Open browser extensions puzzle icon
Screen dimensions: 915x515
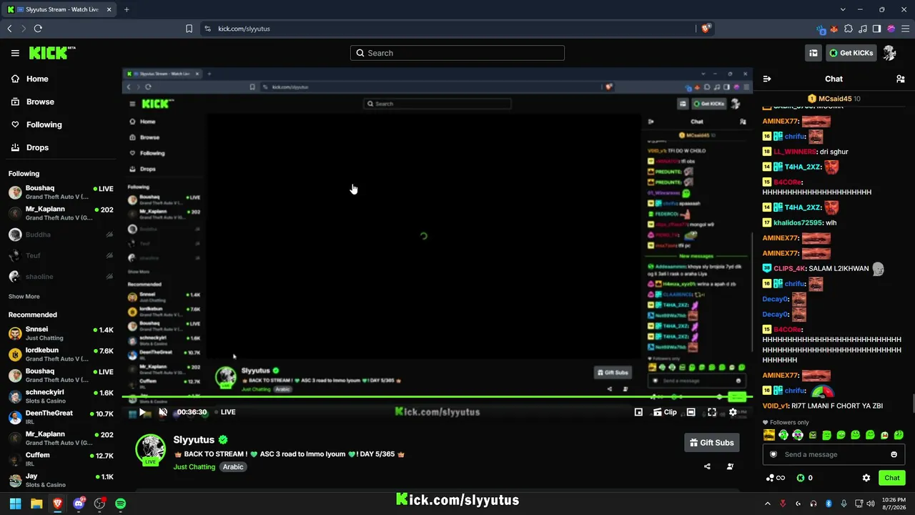pos(849,29)
